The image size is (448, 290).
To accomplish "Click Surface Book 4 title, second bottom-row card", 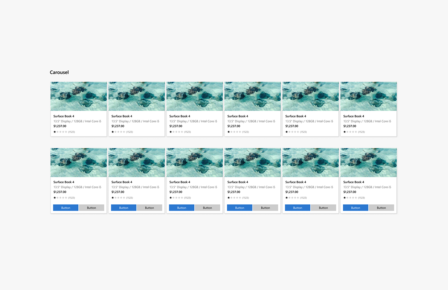I will point(122,182).
